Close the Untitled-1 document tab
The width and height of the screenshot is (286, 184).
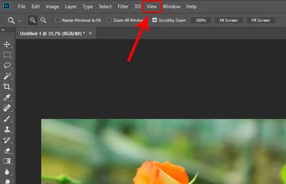90,33
